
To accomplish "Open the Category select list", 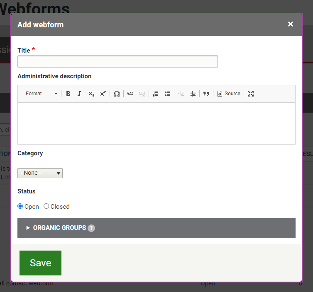I will 40,173.
